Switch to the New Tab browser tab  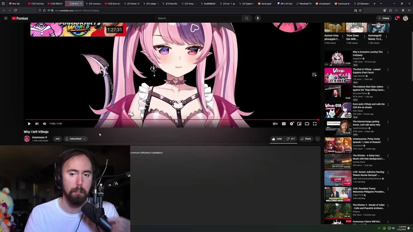[15, 4]
